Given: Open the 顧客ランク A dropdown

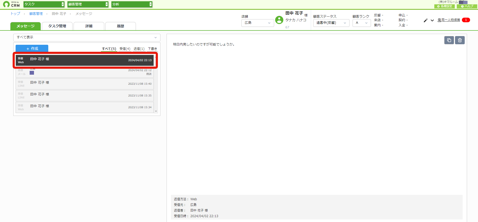Looking at the screenshot, I should point(362,23).
